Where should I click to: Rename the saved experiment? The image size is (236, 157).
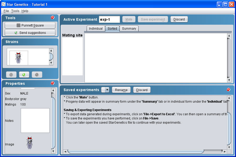point(121,90)
